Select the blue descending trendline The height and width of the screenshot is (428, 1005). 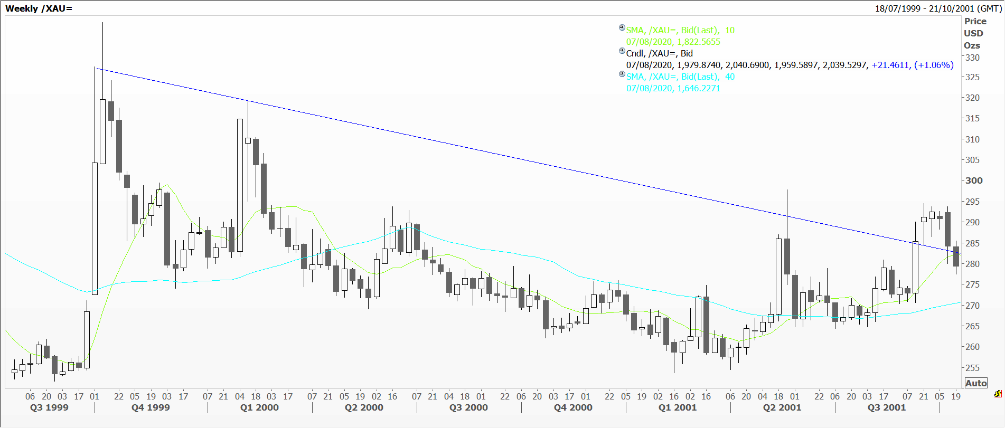point(528,161)
